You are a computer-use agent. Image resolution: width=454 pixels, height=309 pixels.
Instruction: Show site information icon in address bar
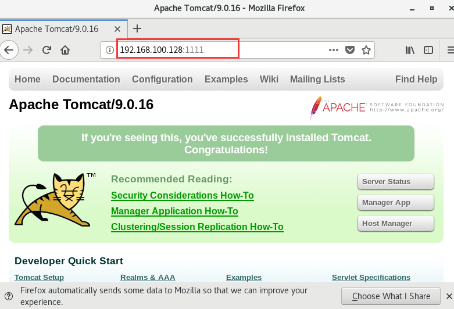(x=109, y=50)
